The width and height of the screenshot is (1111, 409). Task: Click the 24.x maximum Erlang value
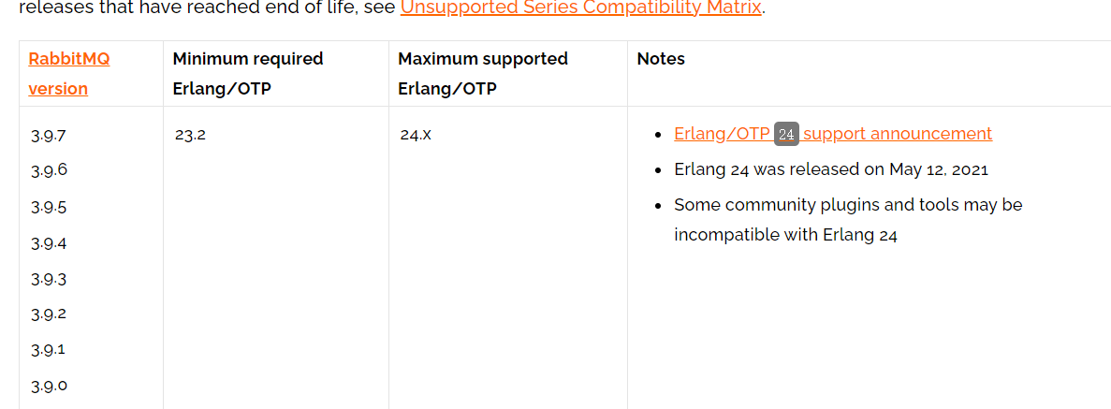[416, 135]
